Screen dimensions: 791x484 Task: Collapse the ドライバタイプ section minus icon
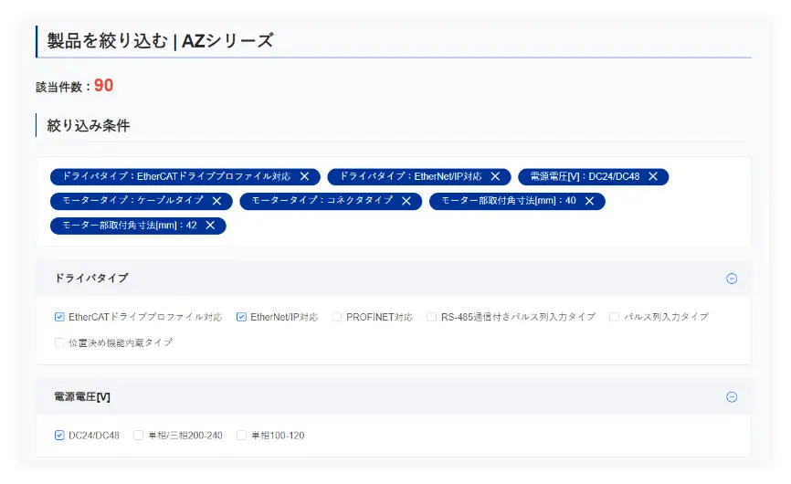coord(732,279)
